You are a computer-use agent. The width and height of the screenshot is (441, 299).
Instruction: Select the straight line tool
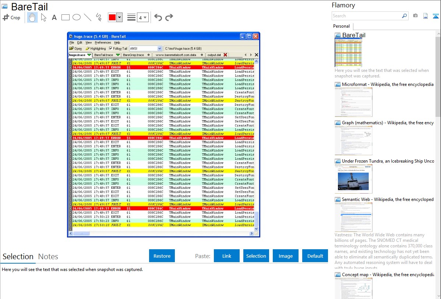pos(88,17)
